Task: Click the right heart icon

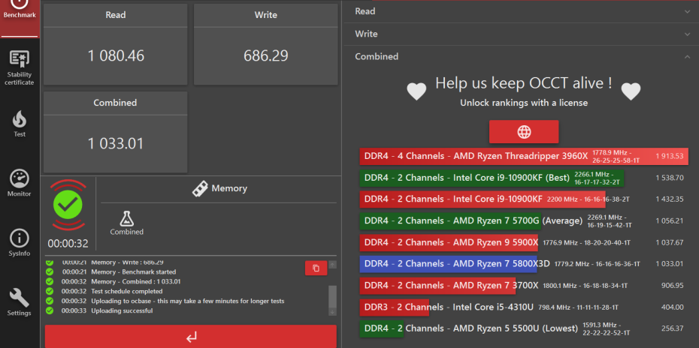Action: pyautogui.click(x=631, y=91)
